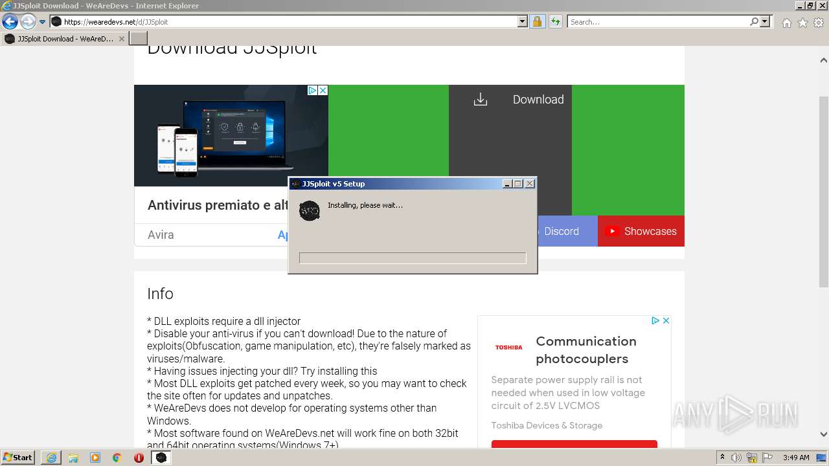
Task: Click the 3:49 AM clock
Action: 796,458
